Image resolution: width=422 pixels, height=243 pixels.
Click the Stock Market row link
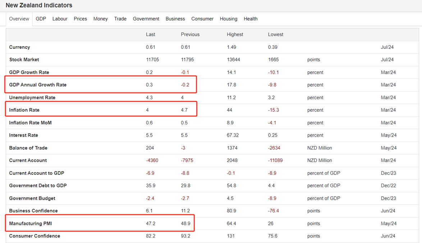point(24,59)
